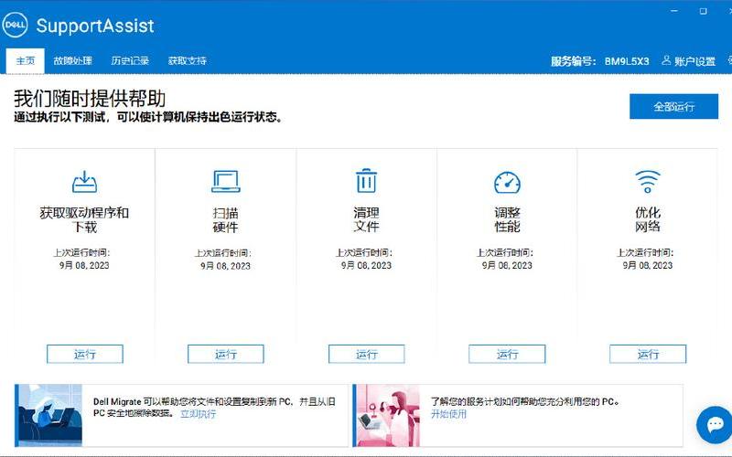
Task: Run 优化网络 with its 运行 button
Action: coord(648,354)
